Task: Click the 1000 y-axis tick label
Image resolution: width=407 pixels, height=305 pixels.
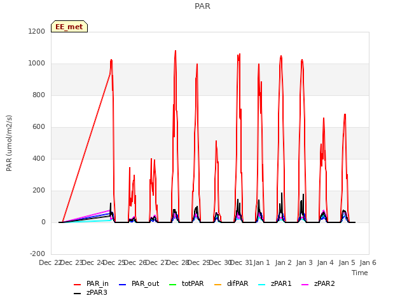Action: 37,64
